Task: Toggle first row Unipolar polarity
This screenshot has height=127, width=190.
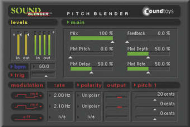Action: click(91, 95)
